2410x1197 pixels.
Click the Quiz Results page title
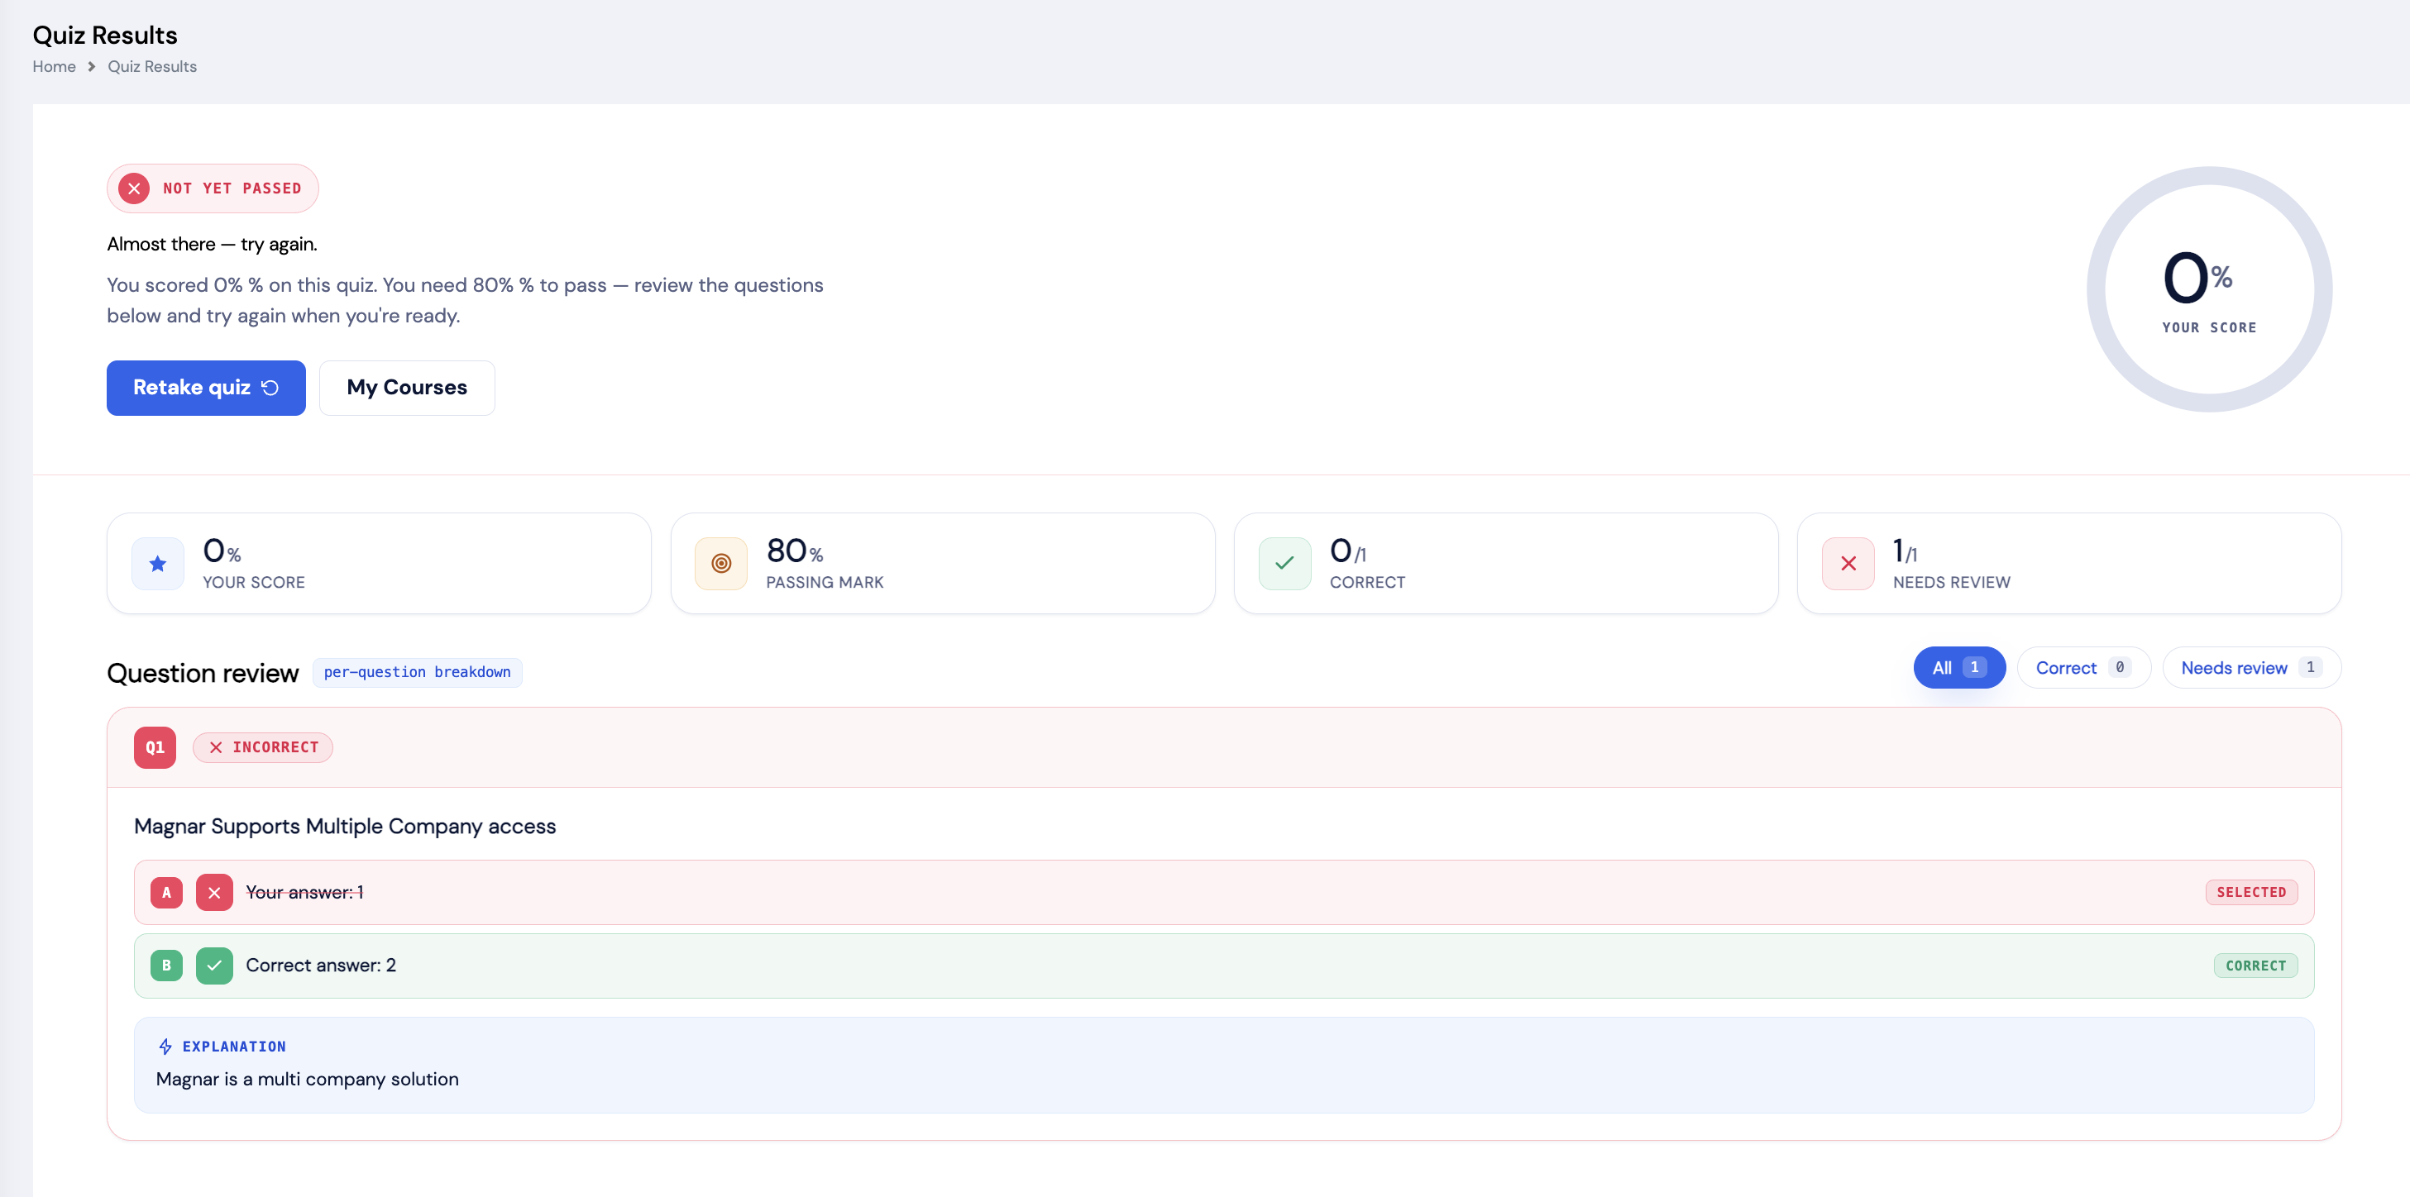pos(105,35)
